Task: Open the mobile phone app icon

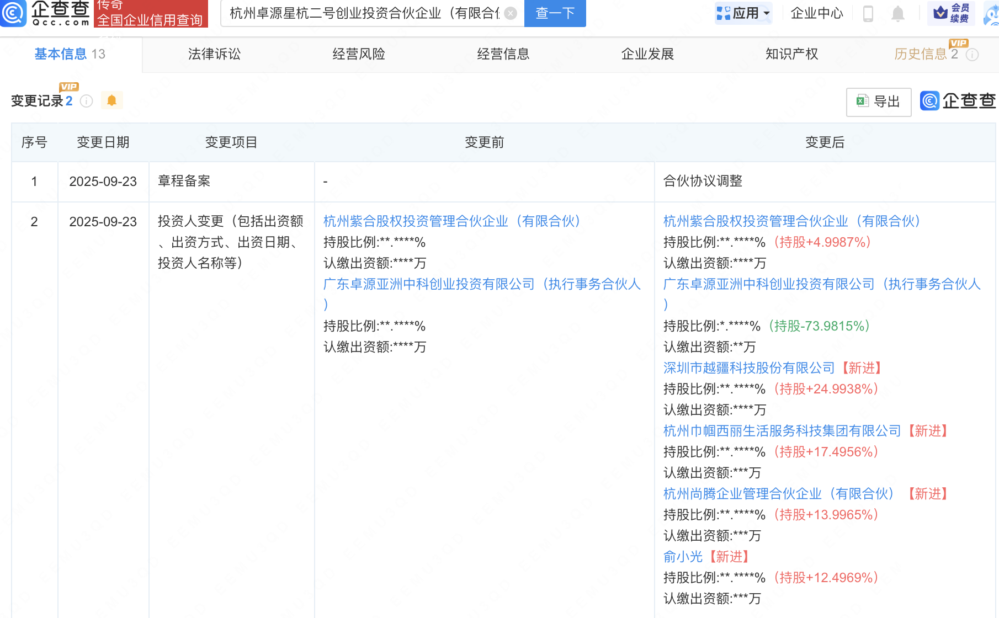Action: click(868, 13)
